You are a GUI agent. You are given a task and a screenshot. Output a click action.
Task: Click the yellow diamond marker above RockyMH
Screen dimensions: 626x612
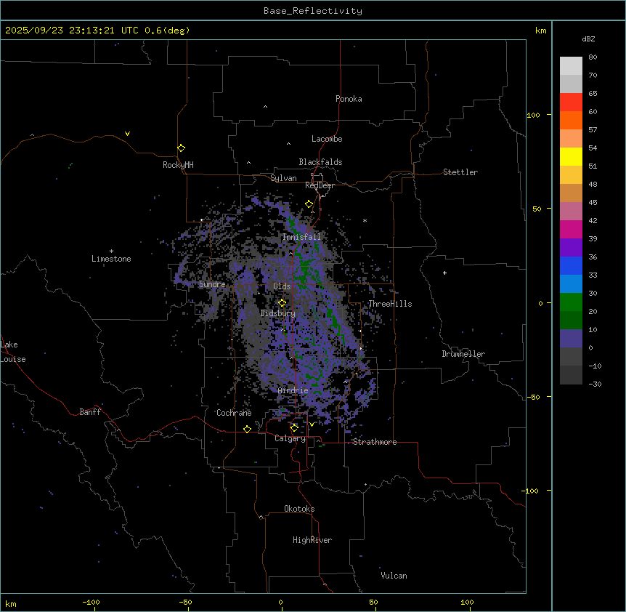pyautogui.click(x=181, y=148)
